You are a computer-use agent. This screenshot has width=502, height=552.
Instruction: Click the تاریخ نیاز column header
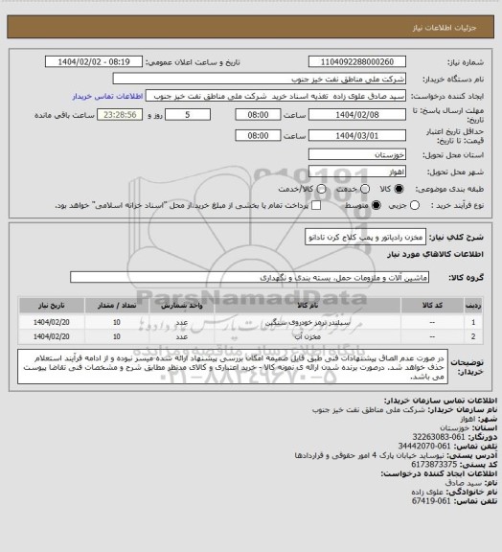[52, 305]
